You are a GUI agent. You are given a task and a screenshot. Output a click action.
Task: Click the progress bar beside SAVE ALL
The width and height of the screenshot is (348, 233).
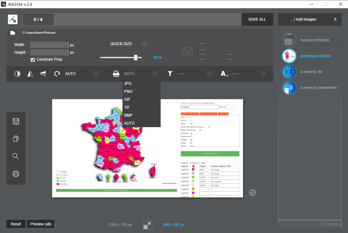[x=148, y=19]
